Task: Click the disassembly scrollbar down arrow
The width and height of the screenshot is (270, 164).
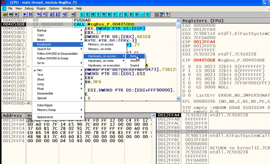Action: pyautogui.click(x=178, y=99)
